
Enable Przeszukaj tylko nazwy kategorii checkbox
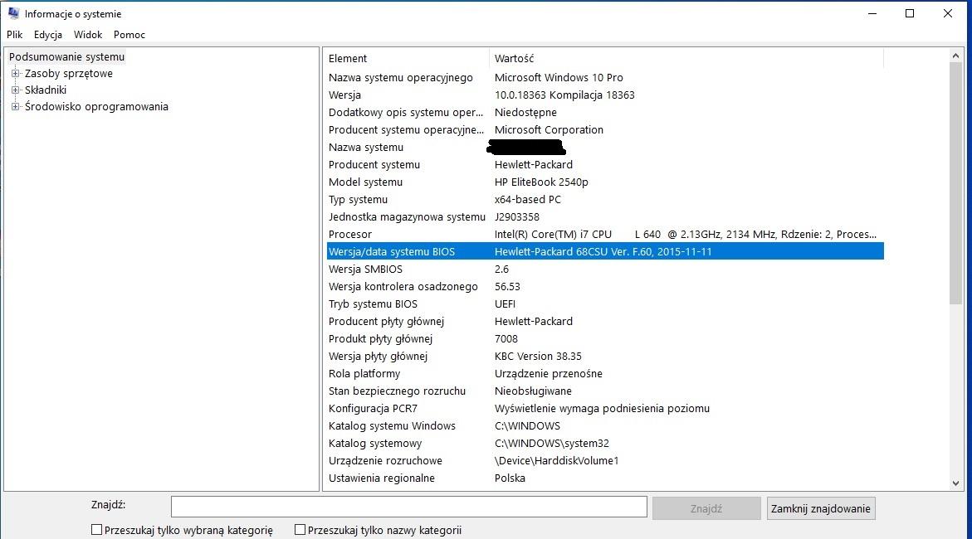(300, 530)
